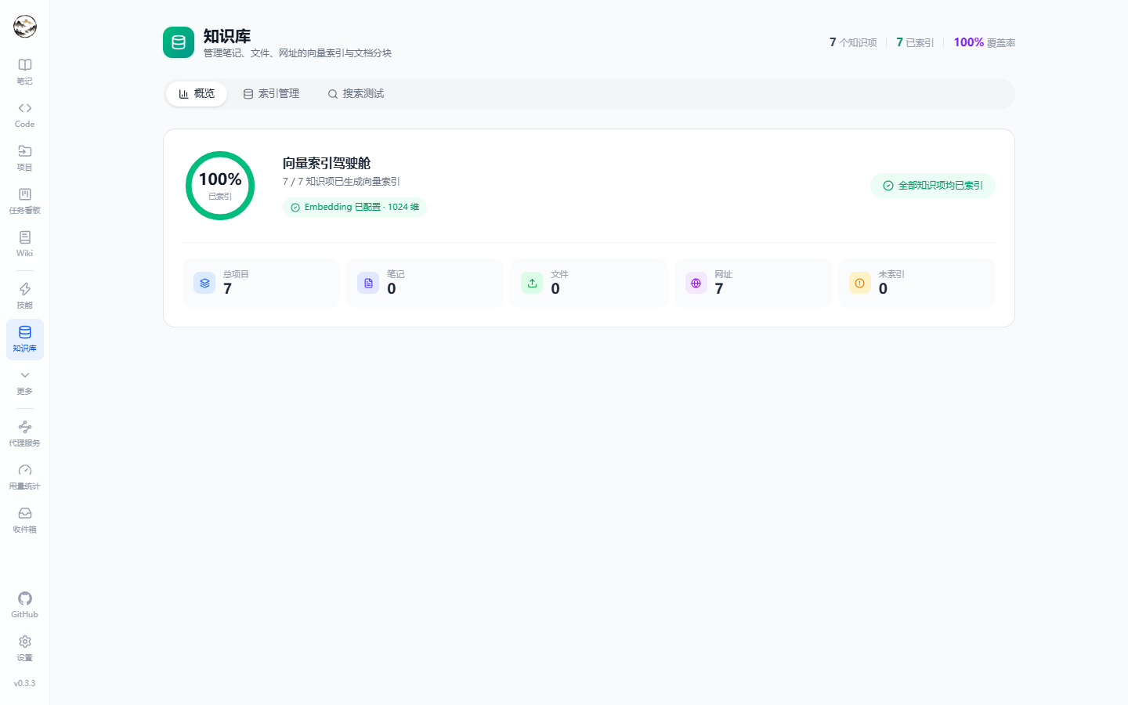This screenshot has height=705, width=1128.
Task: Open the 收件箱 inbox in sidebar
Action: (25, 519)
